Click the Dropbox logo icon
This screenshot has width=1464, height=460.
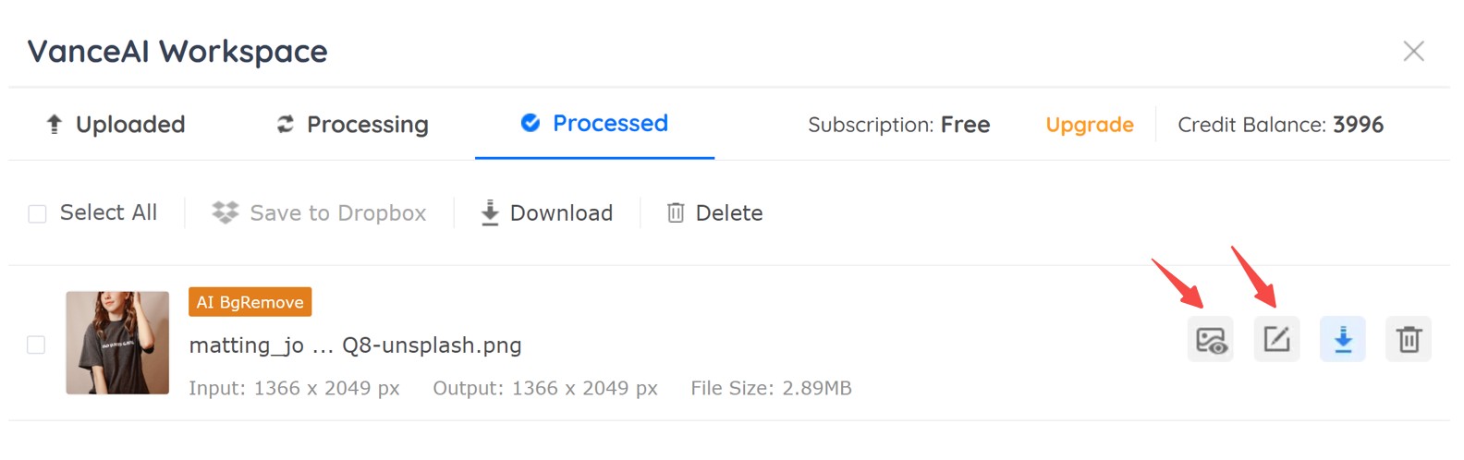(x=225, y=212)
